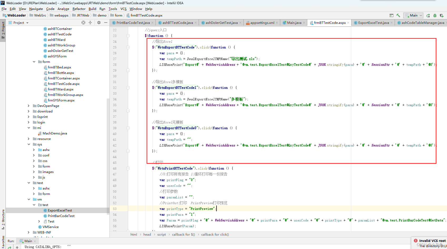This screenshot has width=447, height=249.
Task: Click the Main tab in Run panel
Action: pos(28,241)
